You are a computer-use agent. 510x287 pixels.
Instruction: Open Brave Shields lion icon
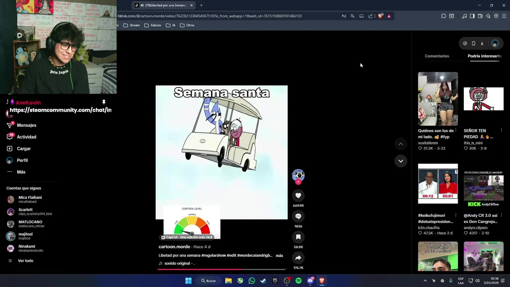tap(381, 16)
